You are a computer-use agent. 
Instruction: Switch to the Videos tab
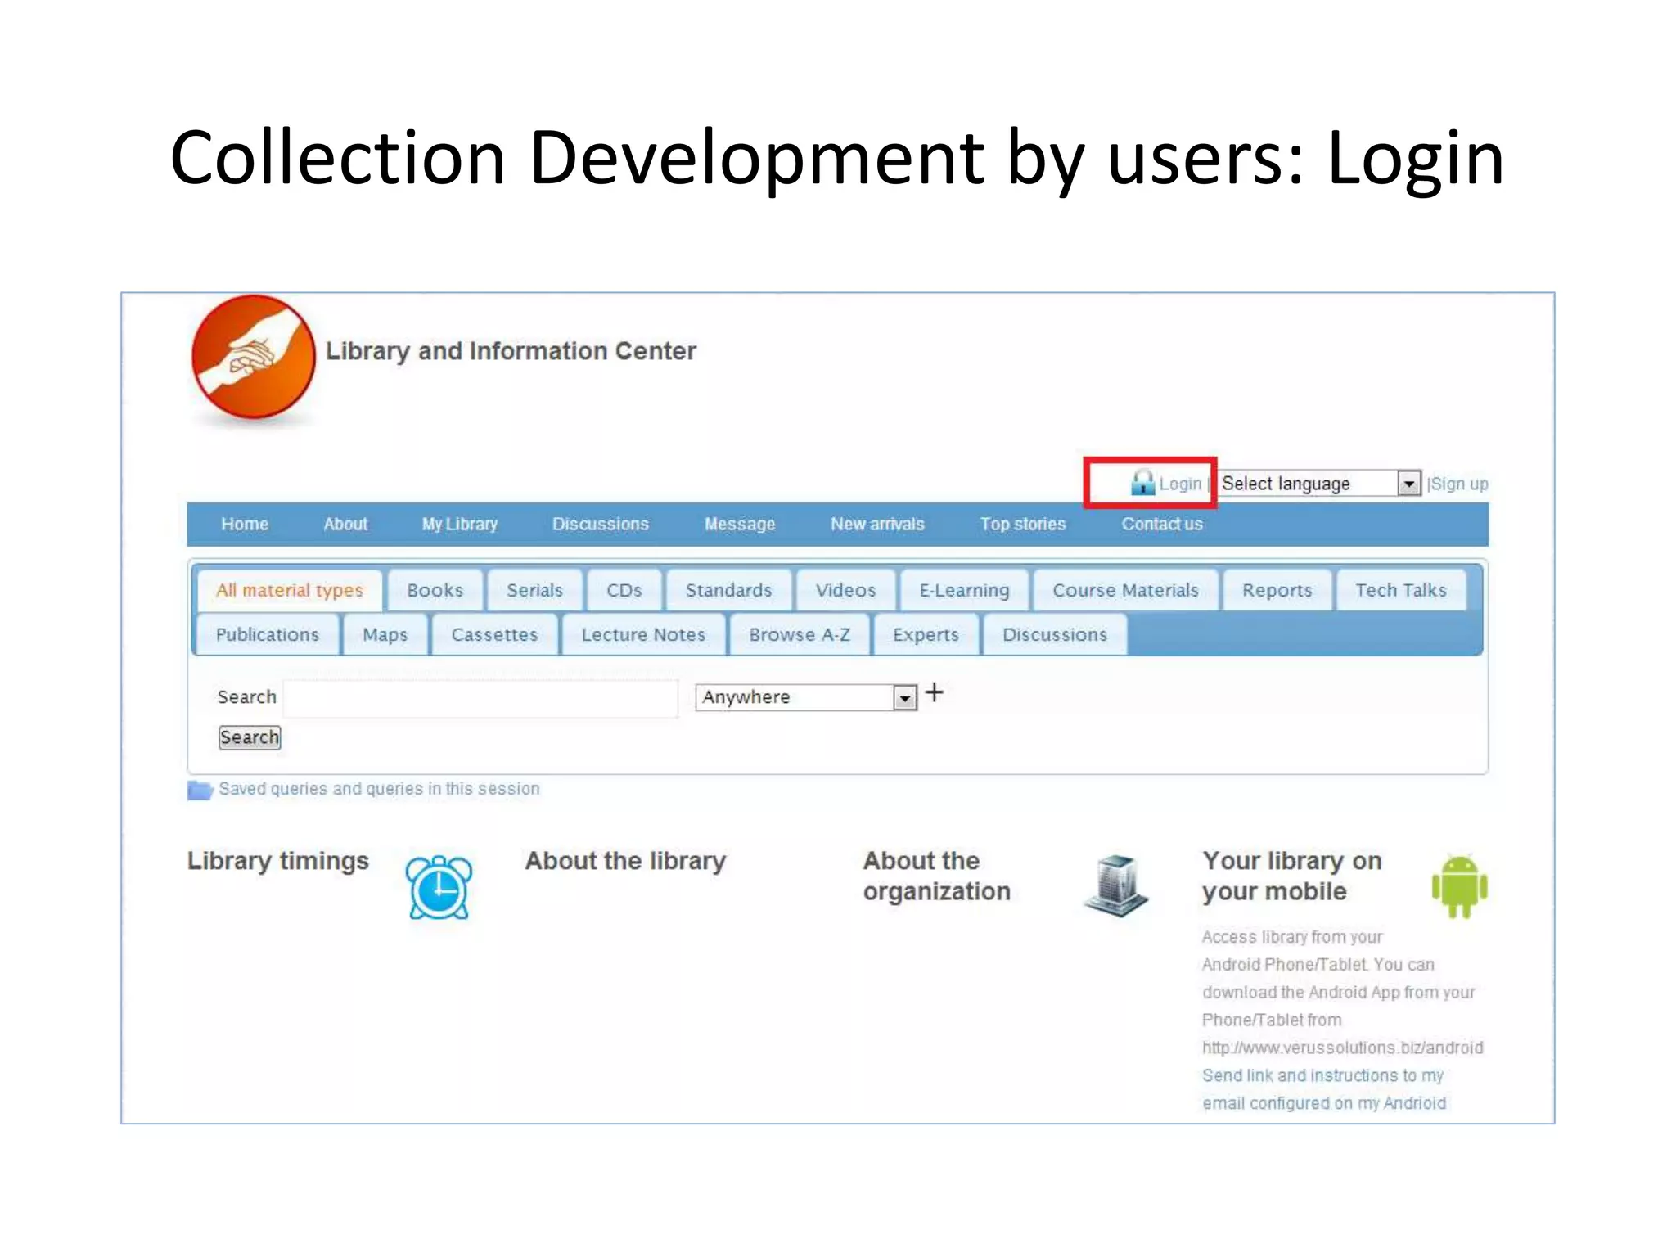point(845,591)
